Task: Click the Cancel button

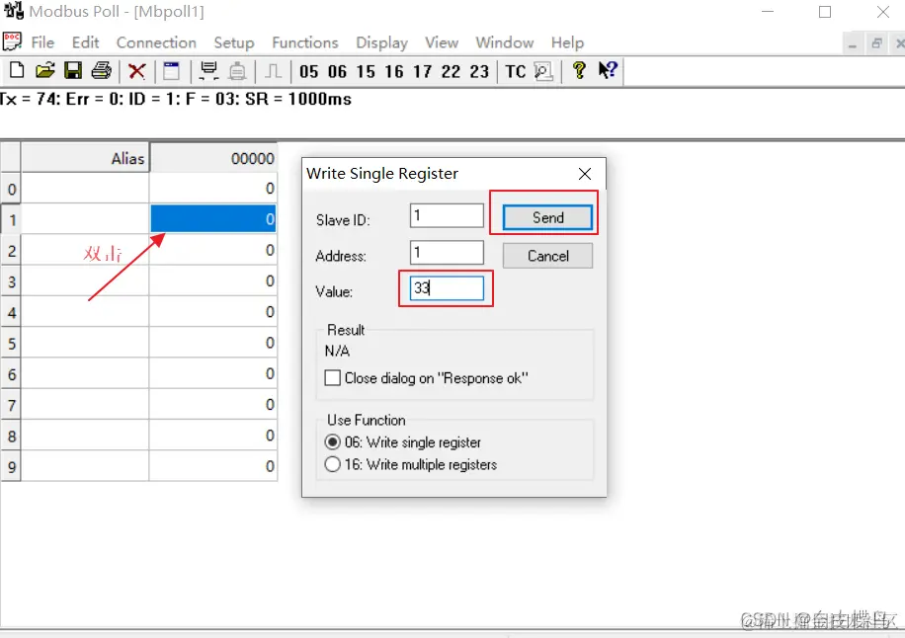Action: pos(547,256)
